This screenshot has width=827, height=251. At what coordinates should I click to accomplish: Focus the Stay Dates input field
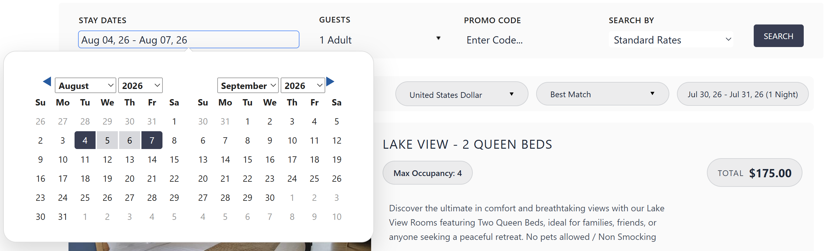click(189, 40)
